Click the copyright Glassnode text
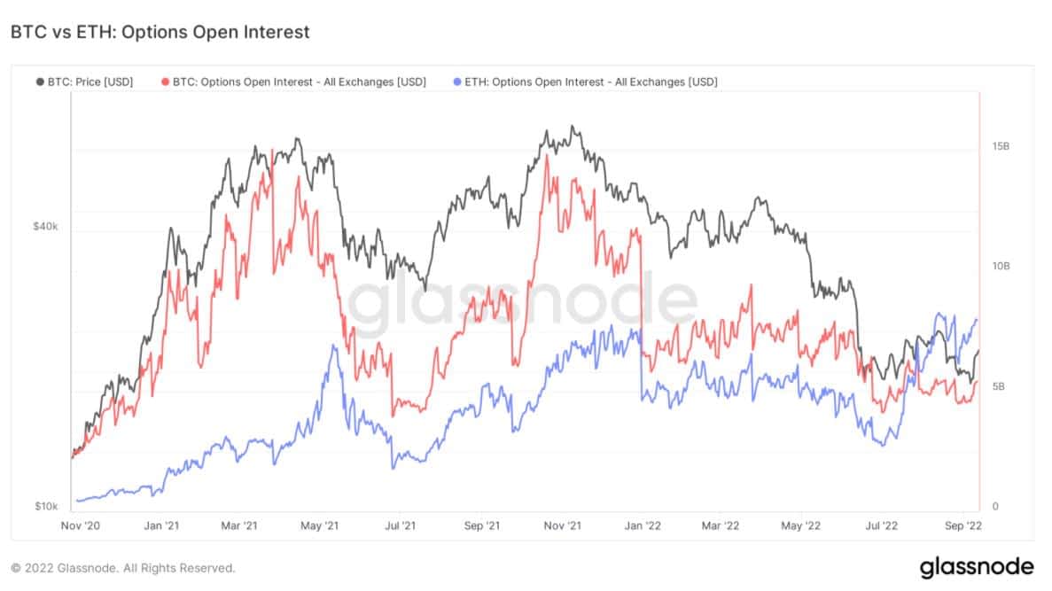 123,568
